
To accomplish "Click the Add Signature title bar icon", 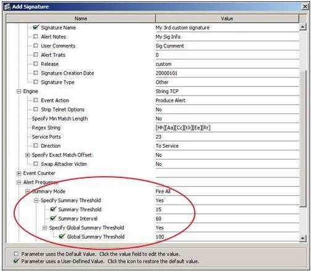I will [x=7, y=7].
